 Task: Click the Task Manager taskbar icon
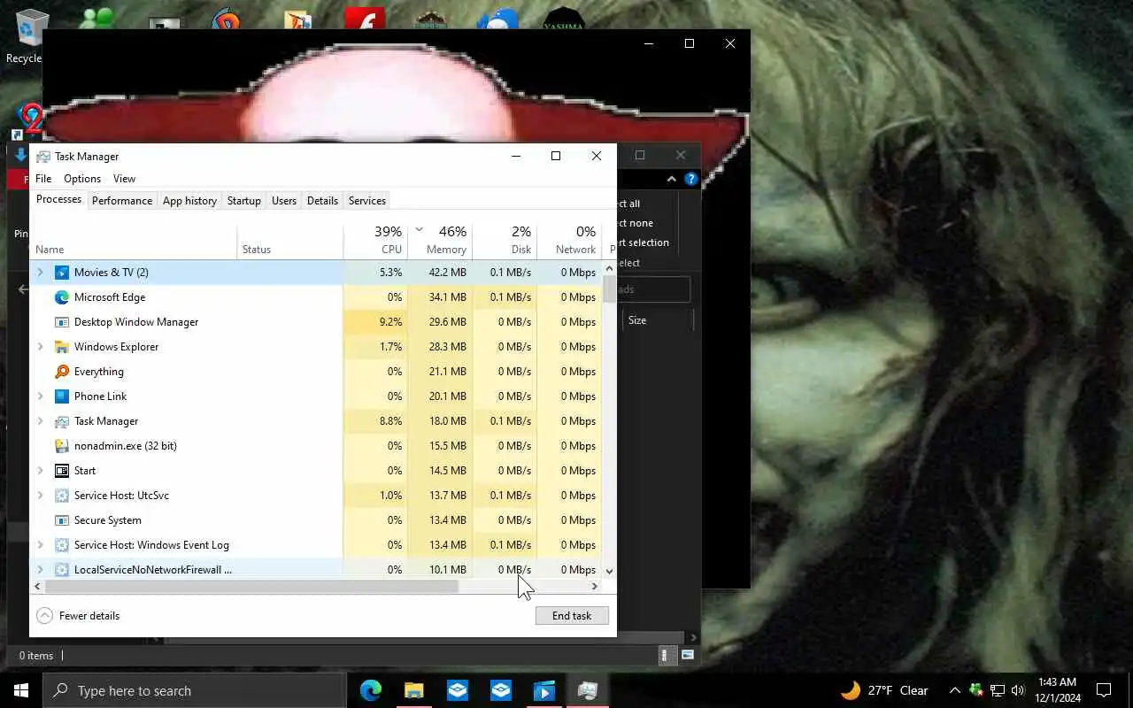point(588,690)
